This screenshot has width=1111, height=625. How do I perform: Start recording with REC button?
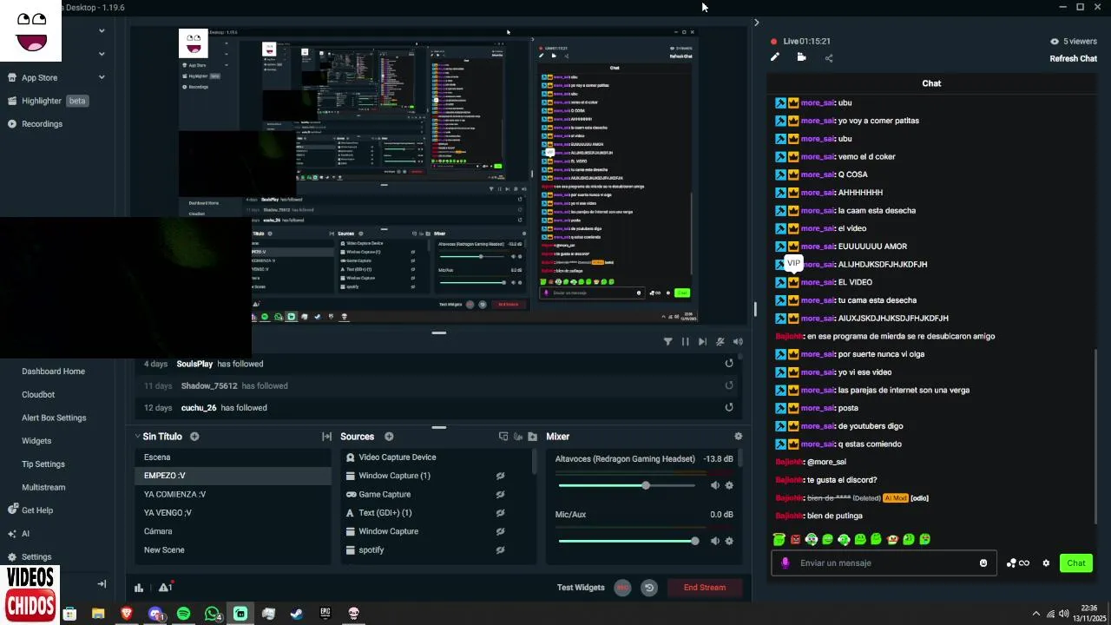[x=622, y=588]
